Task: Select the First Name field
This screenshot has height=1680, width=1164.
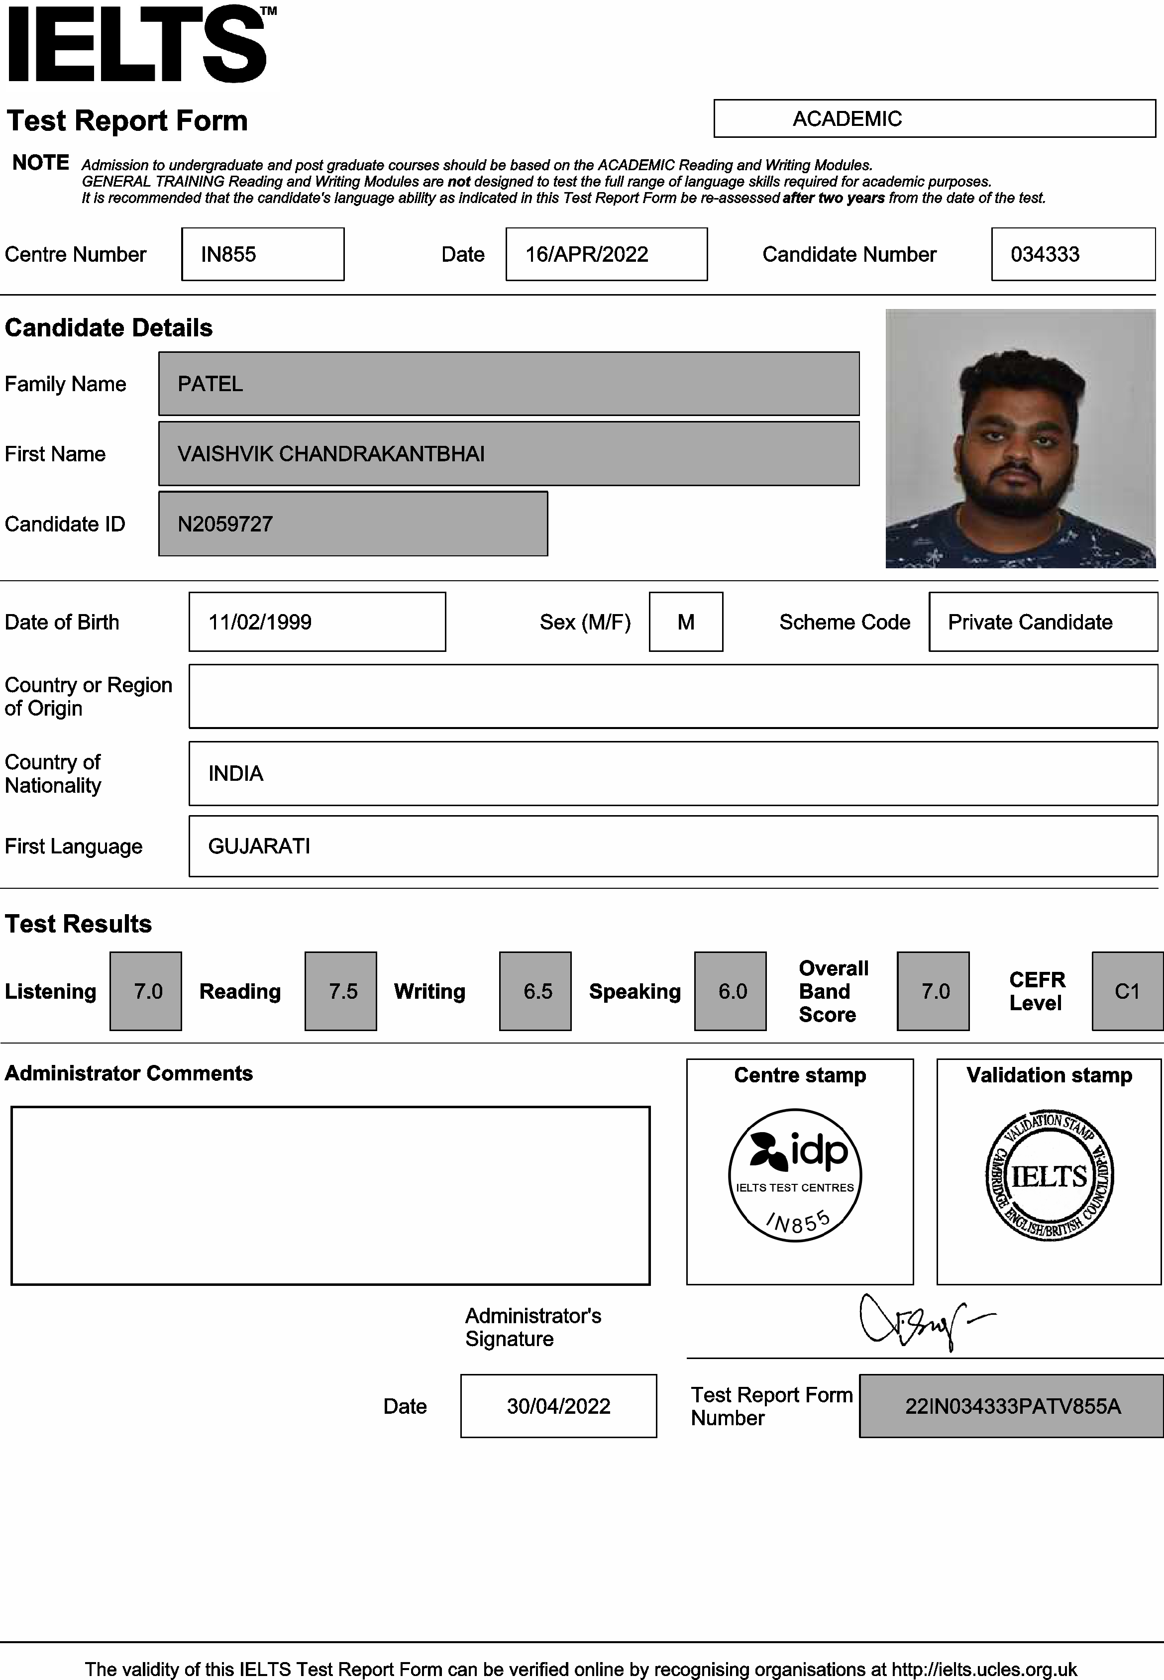Action: click(508, 453)
